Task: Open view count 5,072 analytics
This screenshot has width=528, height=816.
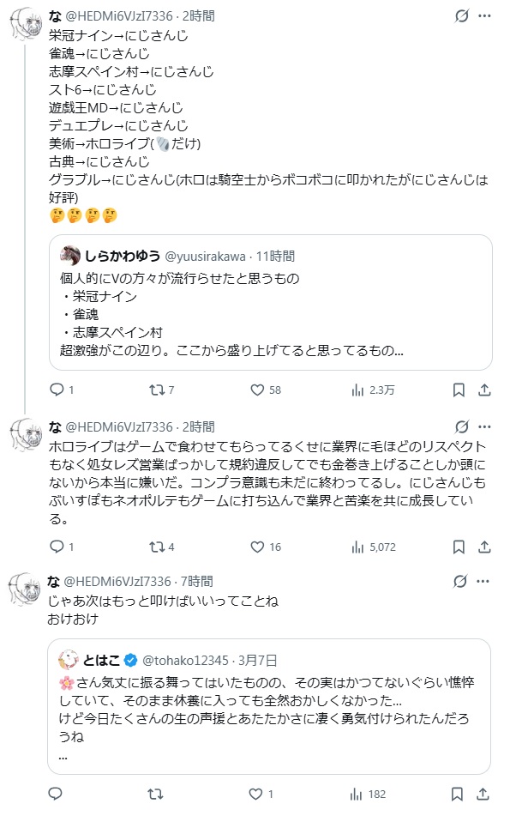Action: (x=359, y=547)
